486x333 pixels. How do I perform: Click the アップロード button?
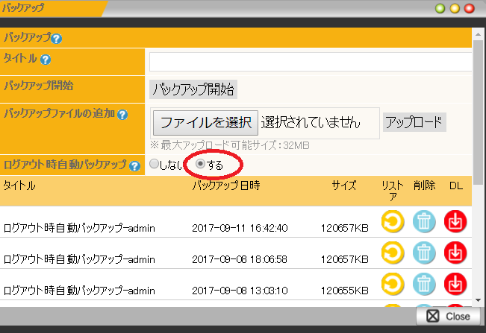(414, 122)
